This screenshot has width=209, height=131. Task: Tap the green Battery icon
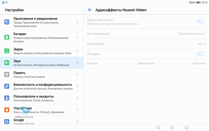7,37
